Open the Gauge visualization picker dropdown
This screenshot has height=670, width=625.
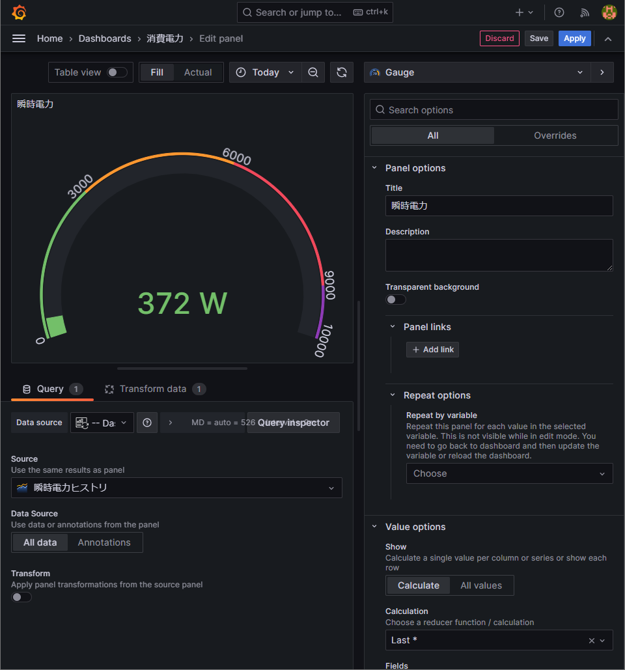point(477,72)
